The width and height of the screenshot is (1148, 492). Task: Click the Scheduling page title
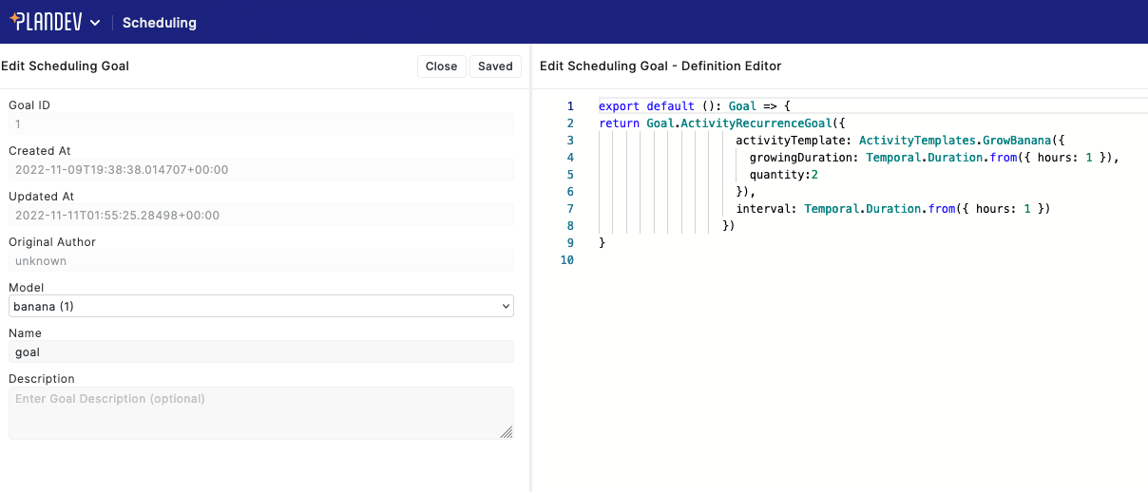click(160, 23)
